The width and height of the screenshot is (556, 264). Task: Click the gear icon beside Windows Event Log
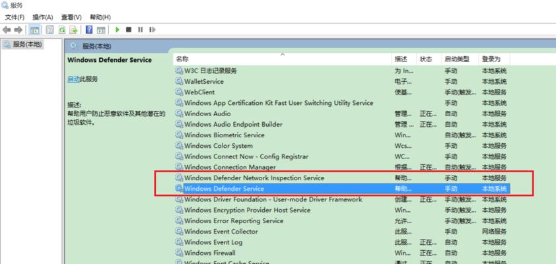179,242
